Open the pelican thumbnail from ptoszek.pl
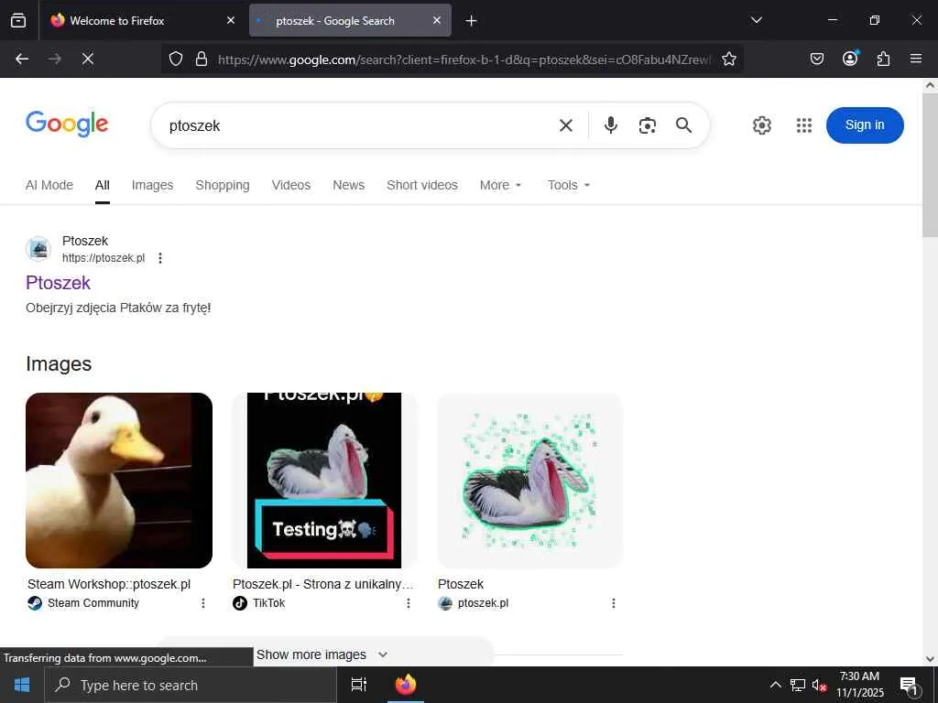Viewport: 938px width, 703px height. coord(530,480)
